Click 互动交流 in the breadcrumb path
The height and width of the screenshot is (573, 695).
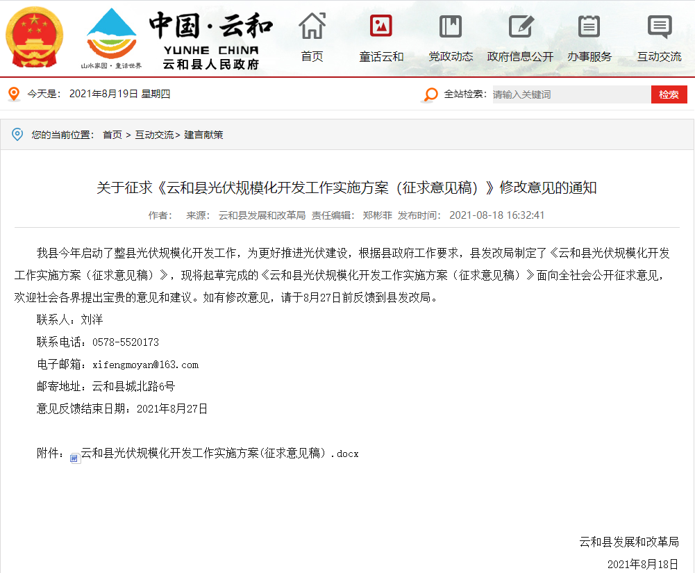point(154,135)
